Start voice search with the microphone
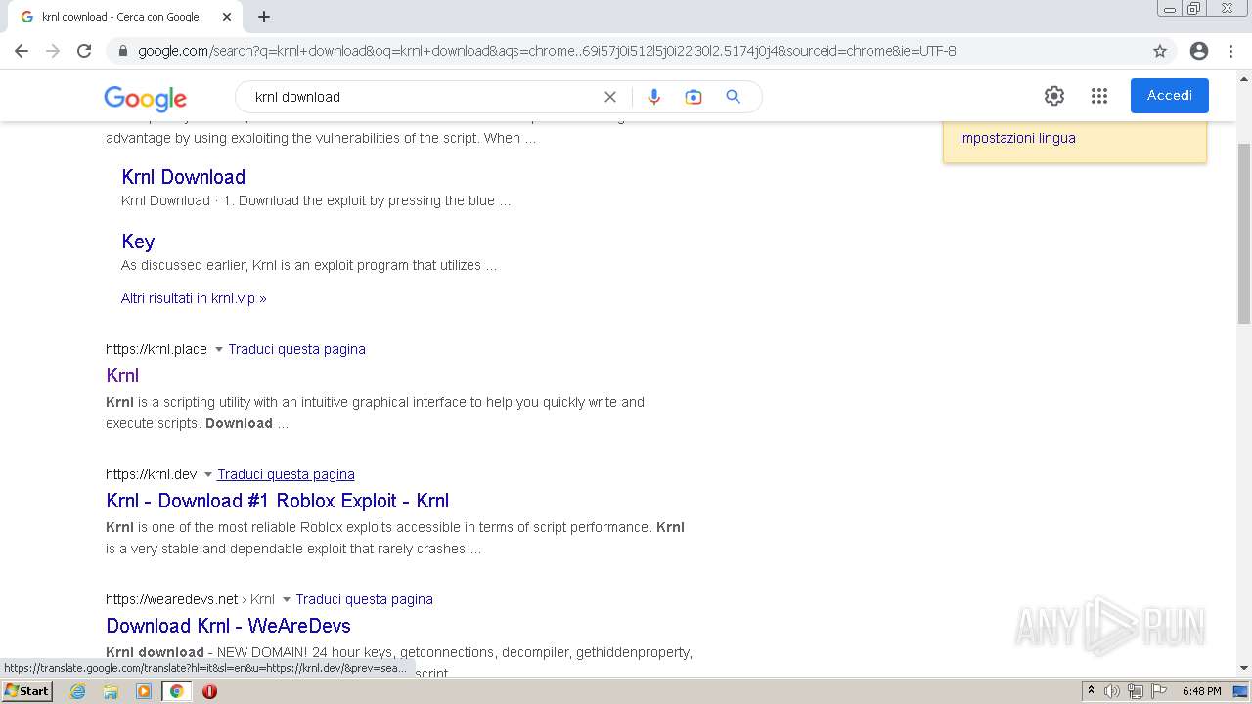1252x704 pixels. tap(654, 97)
